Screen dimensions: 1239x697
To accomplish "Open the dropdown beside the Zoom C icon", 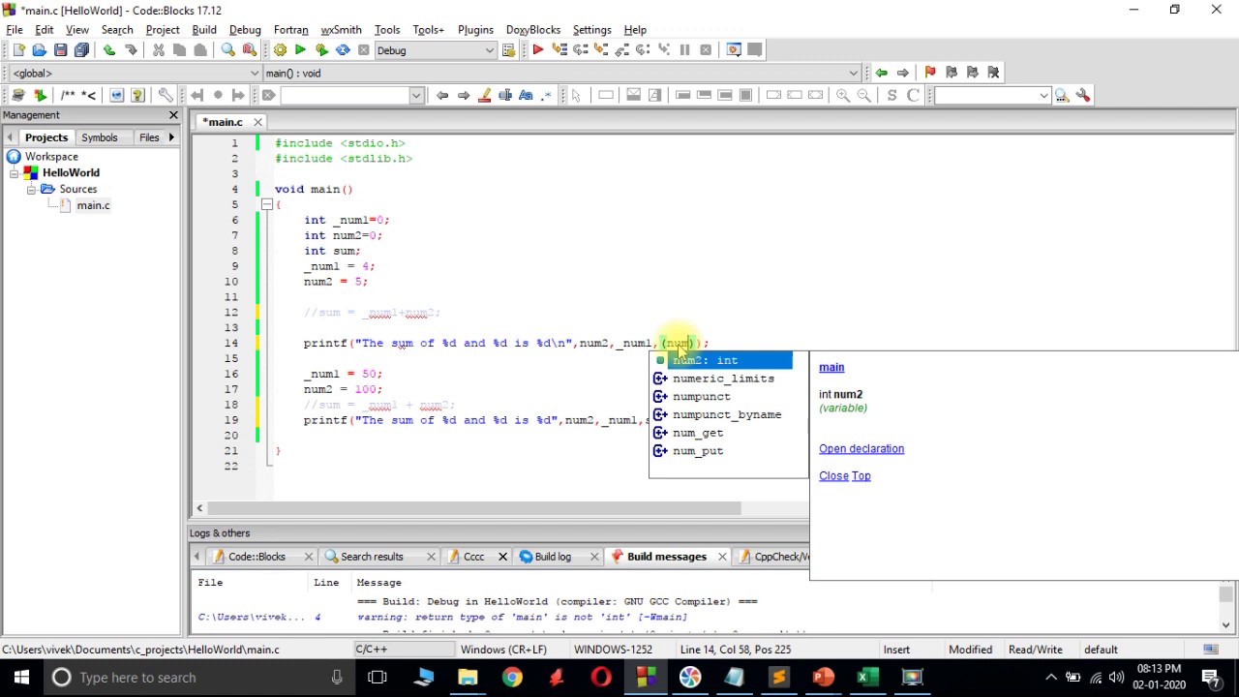I will pyautogui.click(x=1043, y=95).
